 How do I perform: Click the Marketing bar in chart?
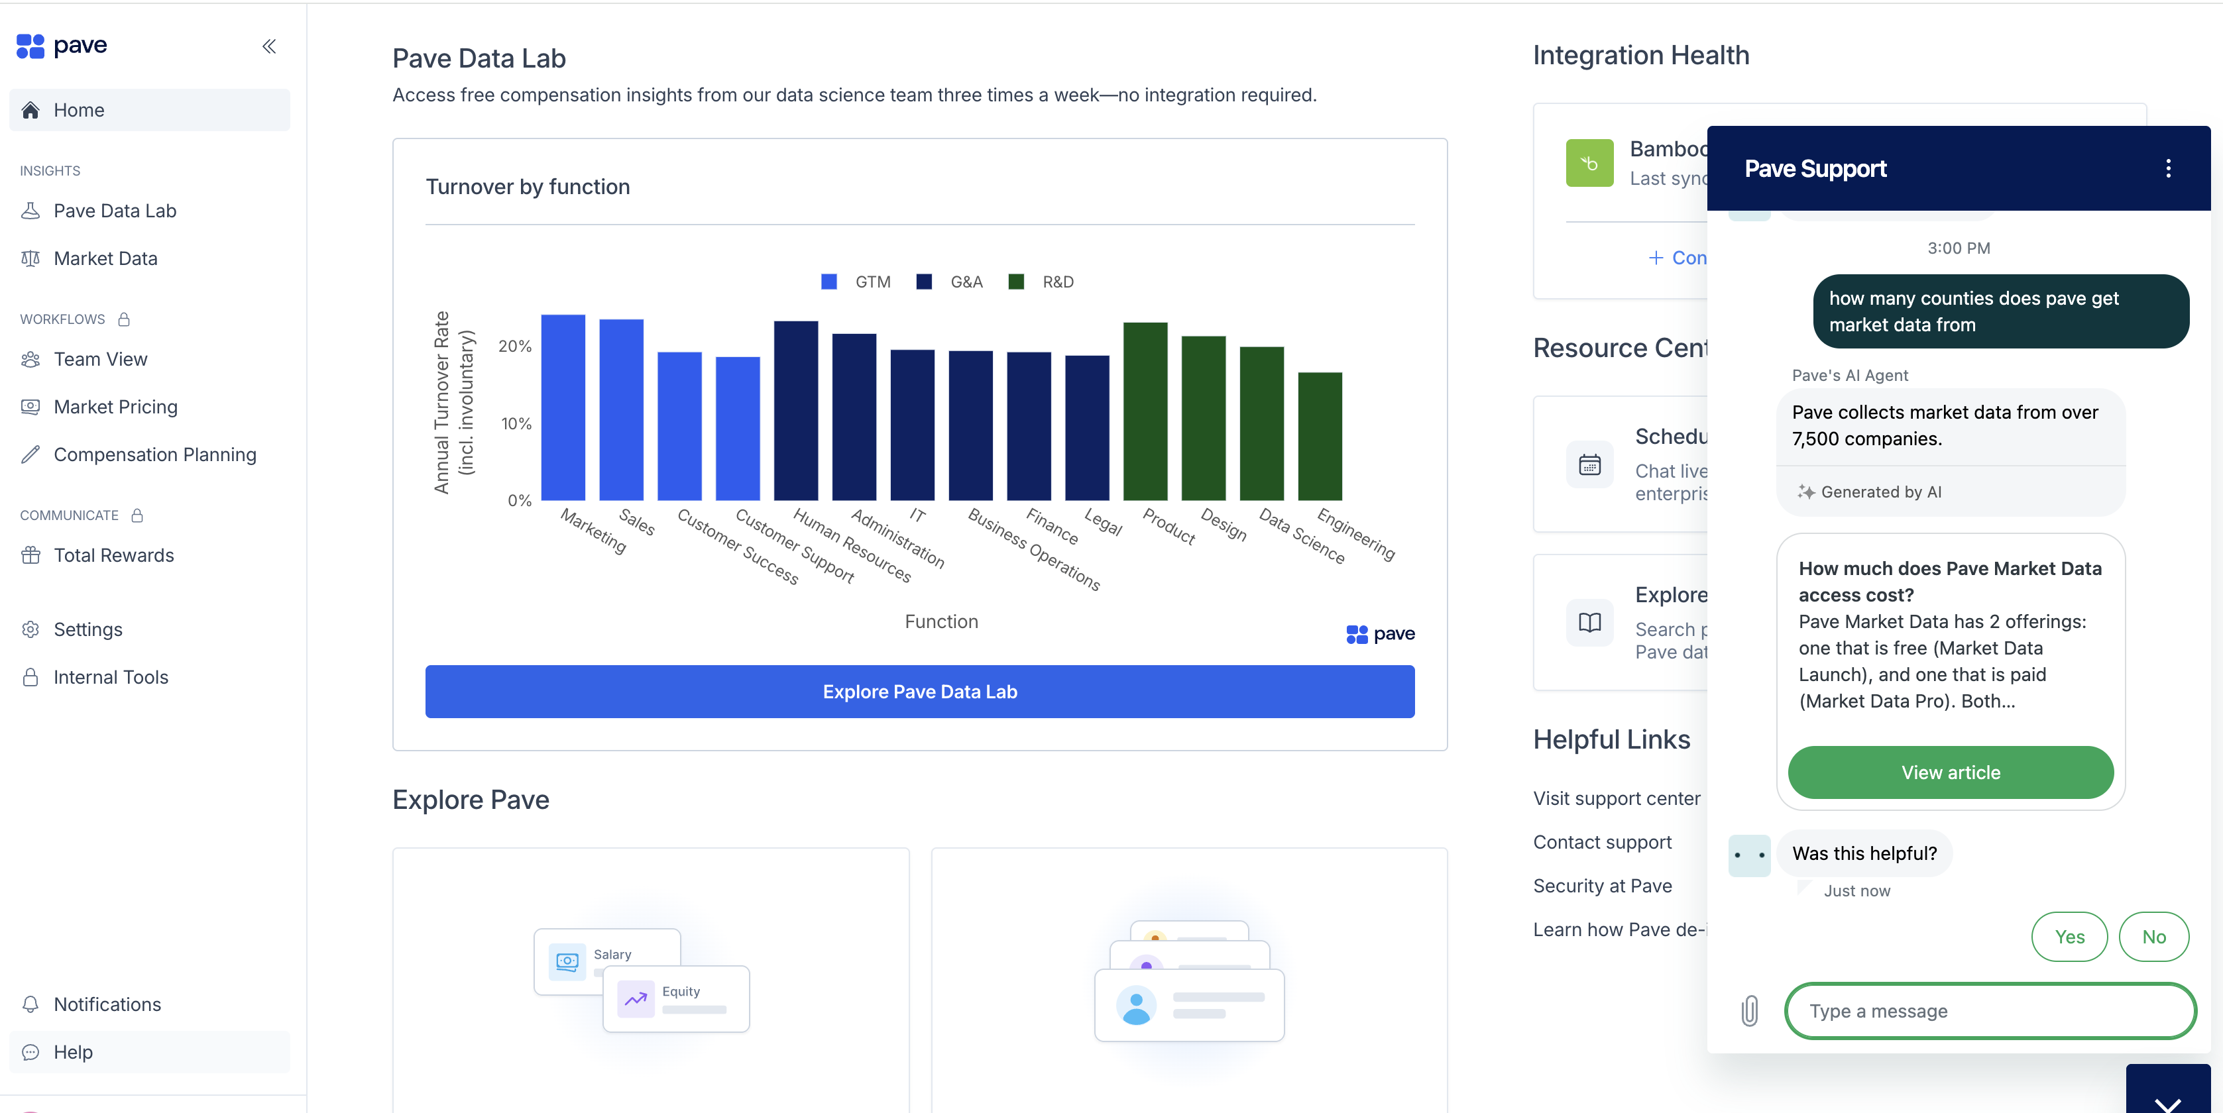coord(563,407)
